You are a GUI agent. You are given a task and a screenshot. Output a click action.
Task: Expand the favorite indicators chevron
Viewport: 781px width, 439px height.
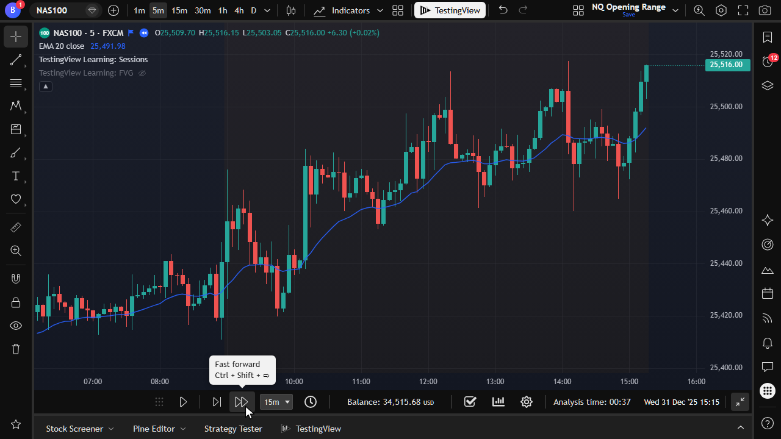point(380,10)
